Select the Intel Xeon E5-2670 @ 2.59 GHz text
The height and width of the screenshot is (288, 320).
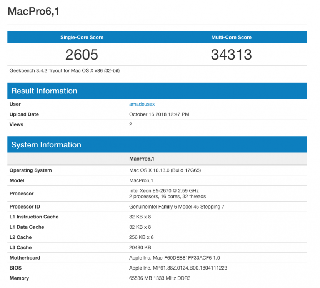coord(164,191)
